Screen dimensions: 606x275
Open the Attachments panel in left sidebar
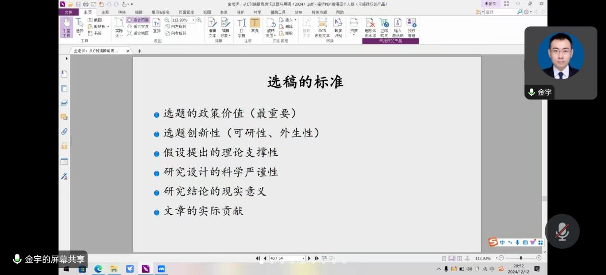[64, 131]
